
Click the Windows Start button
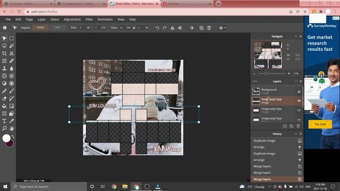tap(5, 186)
